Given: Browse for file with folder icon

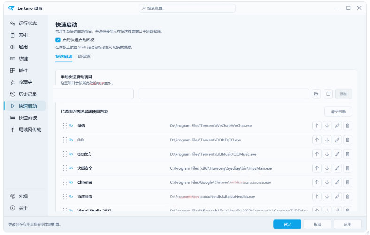Looking at the screenshot, I should tap(316, 94).
